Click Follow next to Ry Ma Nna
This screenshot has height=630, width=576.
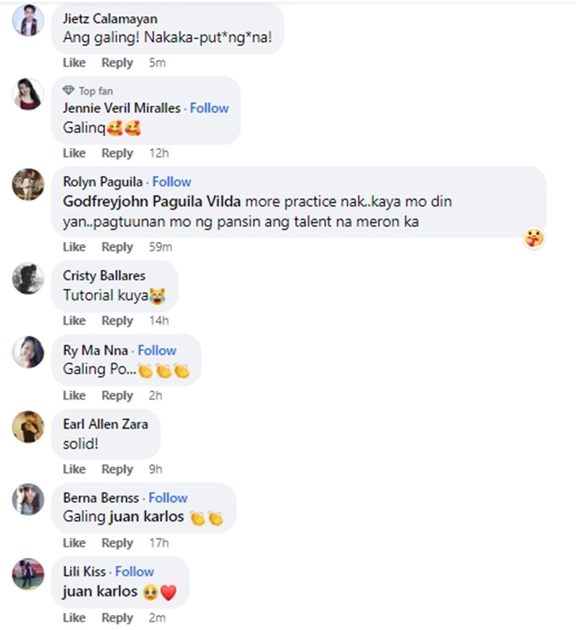(x=157, y=350)
